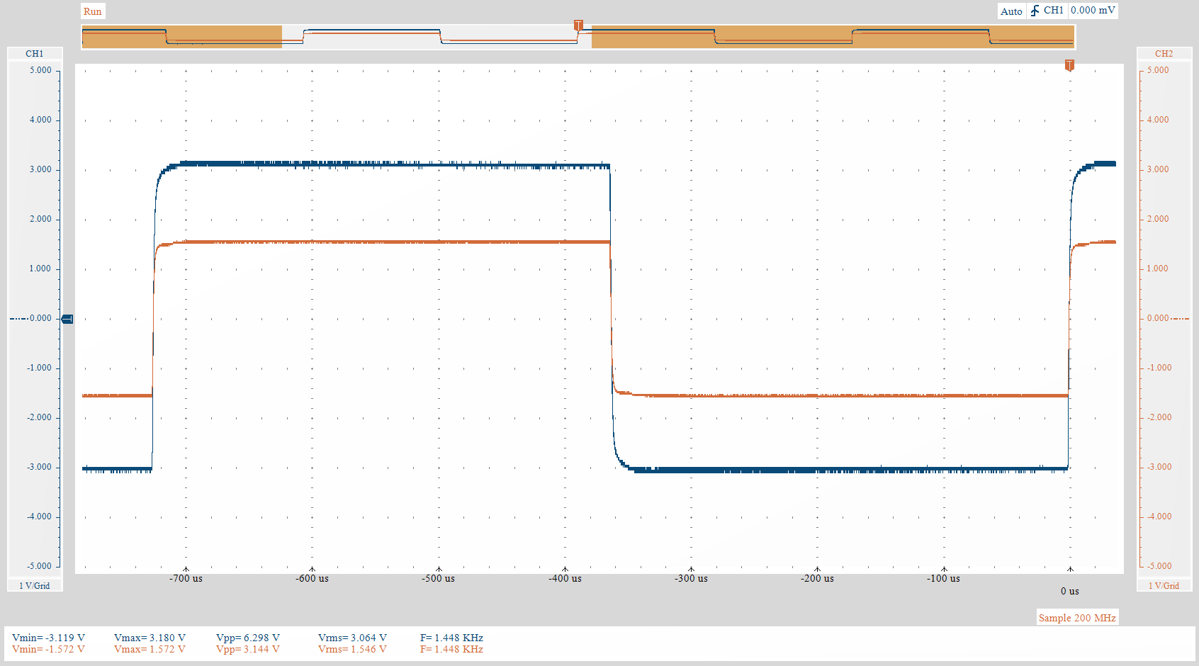Click the CH1 header on left axis

(35, 54)
